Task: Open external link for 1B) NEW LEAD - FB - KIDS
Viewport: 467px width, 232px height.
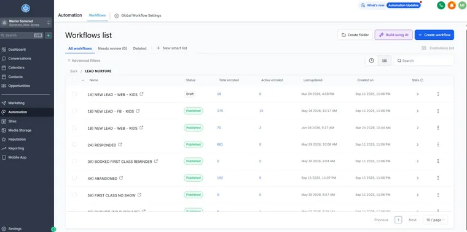Action: pyautogui.click(x=138, y=111)
